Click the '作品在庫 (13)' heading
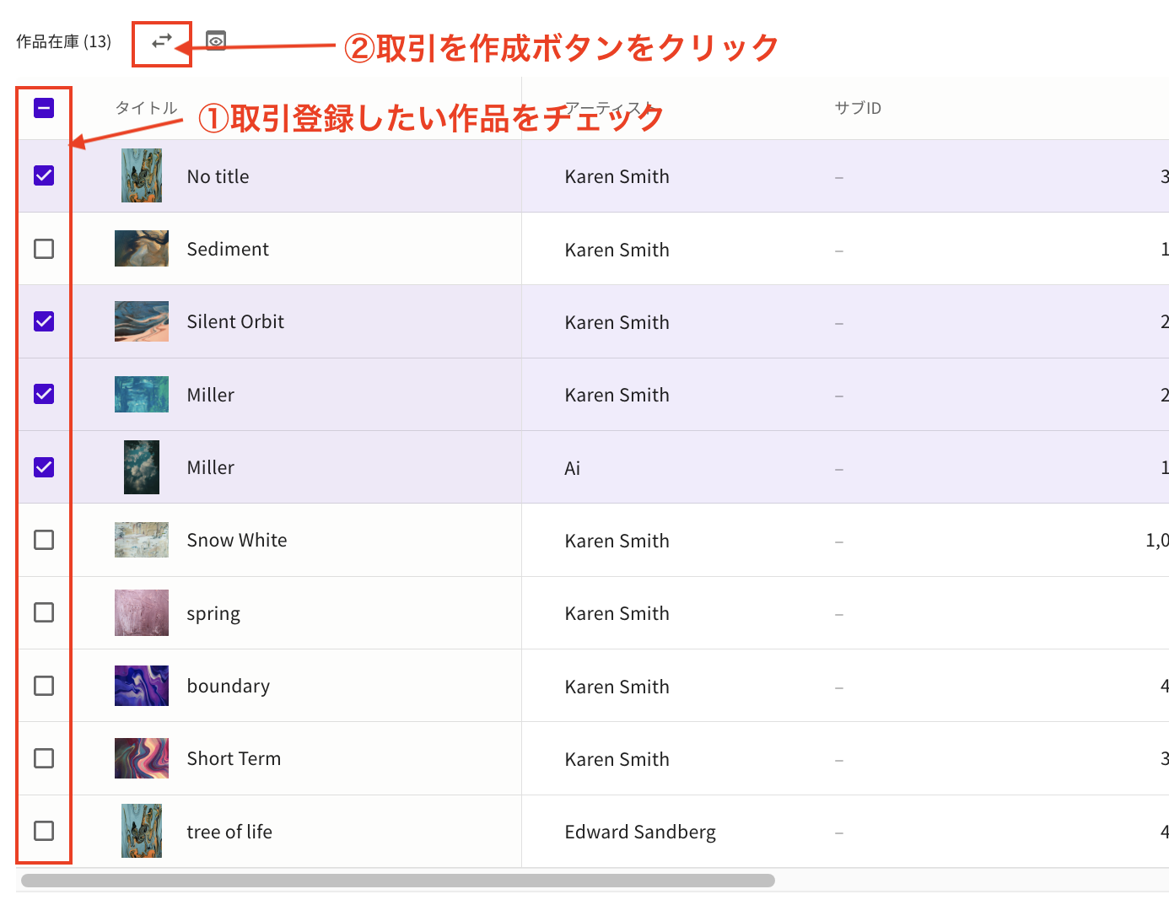1169x916 pixels. [64, 41]
